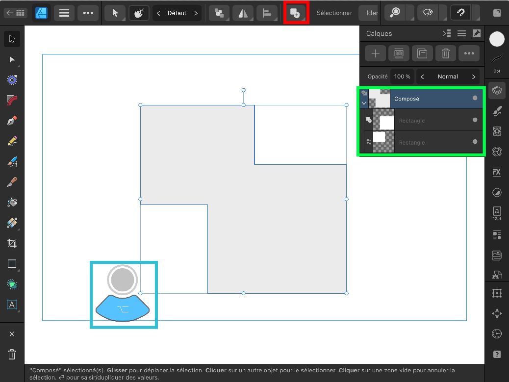Open the white fill color swatch
This screenshot has width=509, height=382.
click(x=497, y=39)
